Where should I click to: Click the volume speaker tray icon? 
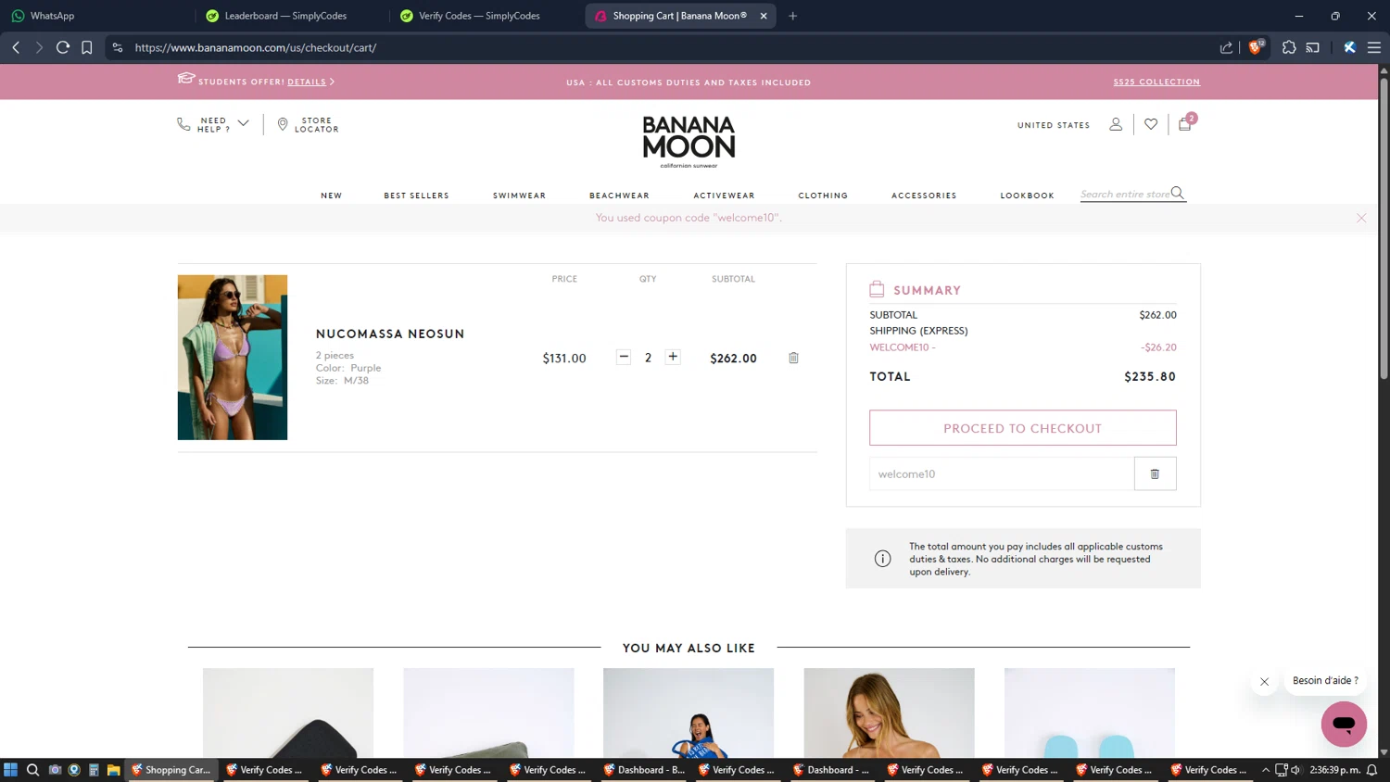(x=1295, y=770)
